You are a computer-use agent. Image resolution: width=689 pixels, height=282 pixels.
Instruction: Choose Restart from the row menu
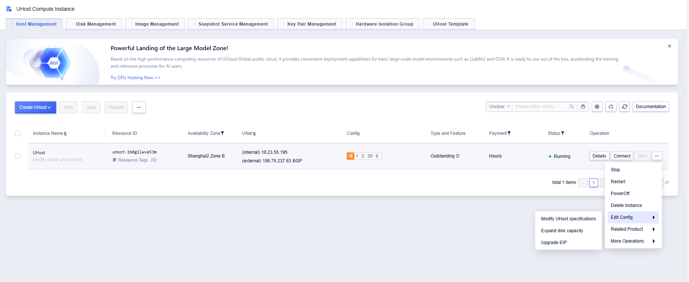pos(633,182)
